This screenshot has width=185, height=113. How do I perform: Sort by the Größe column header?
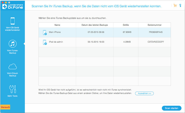click(x=126, y=25)
